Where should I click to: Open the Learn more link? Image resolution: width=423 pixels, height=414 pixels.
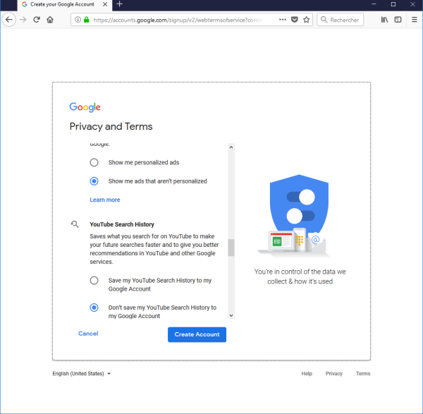coord(105,200)
